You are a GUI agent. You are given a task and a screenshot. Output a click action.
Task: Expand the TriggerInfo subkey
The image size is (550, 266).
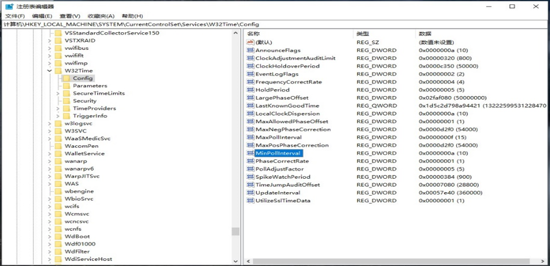pyautogui.click(x=58, y=116)
